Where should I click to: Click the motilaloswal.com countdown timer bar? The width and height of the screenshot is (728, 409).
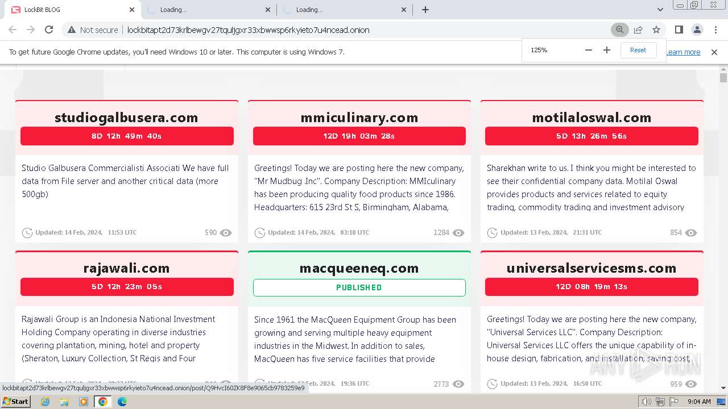tap(591, 136)
